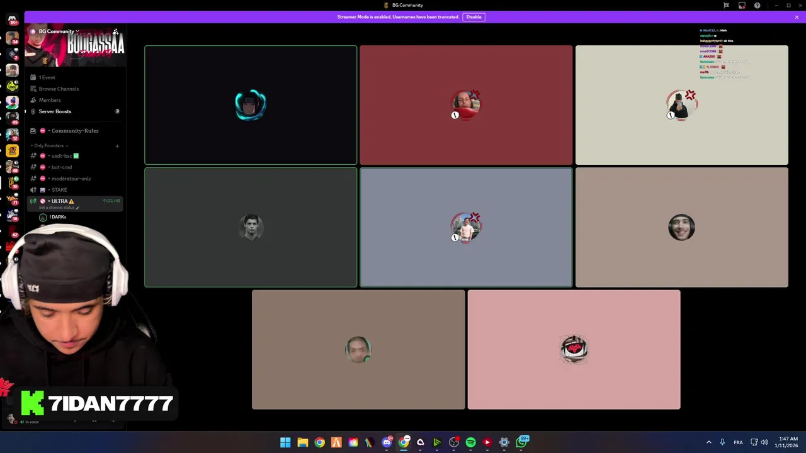The image size is (806, 453).
Task: Open the yellow-orange server icon in server list
Action: pyautogui.click(x=12, y=150)
